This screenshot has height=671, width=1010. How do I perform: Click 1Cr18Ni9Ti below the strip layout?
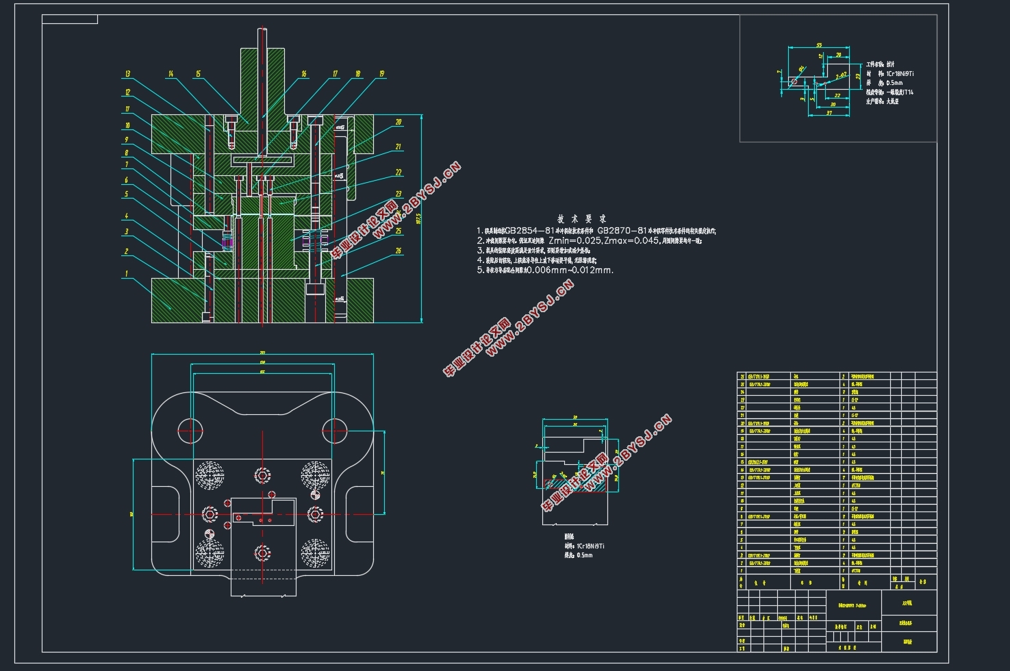[590, 546]
